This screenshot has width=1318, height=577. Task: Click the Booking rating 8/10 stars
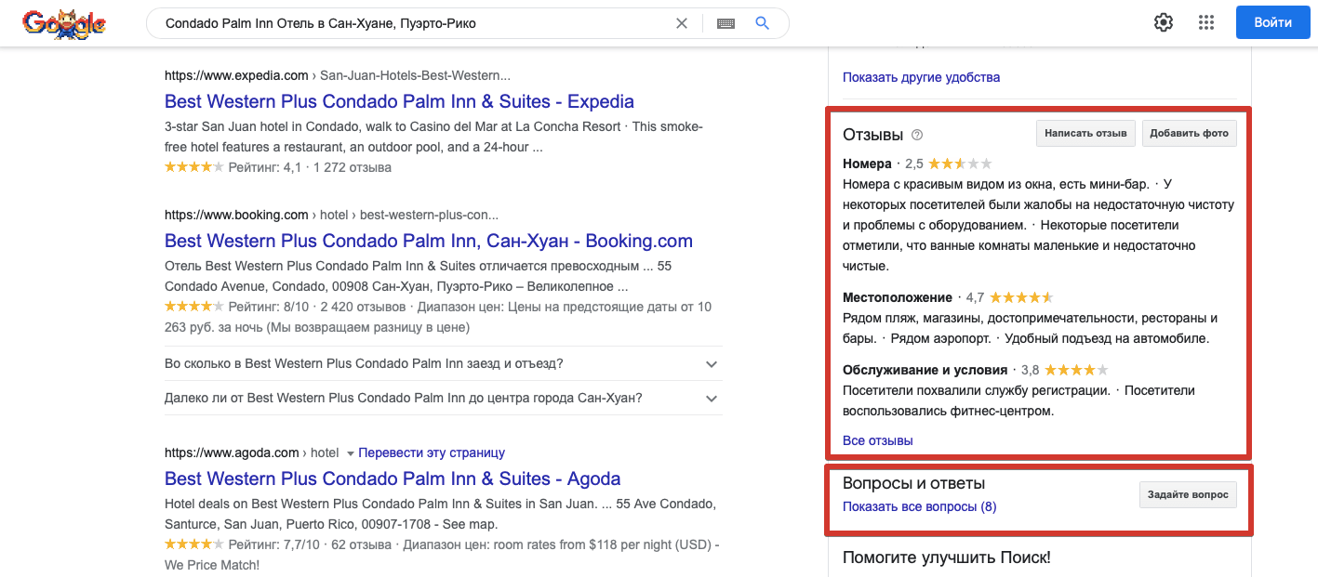tap(194, 306)
